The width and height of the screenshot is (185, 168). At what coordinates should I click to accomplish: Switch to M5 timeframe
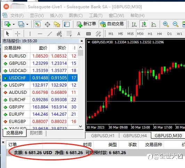(x=121, y=34)
